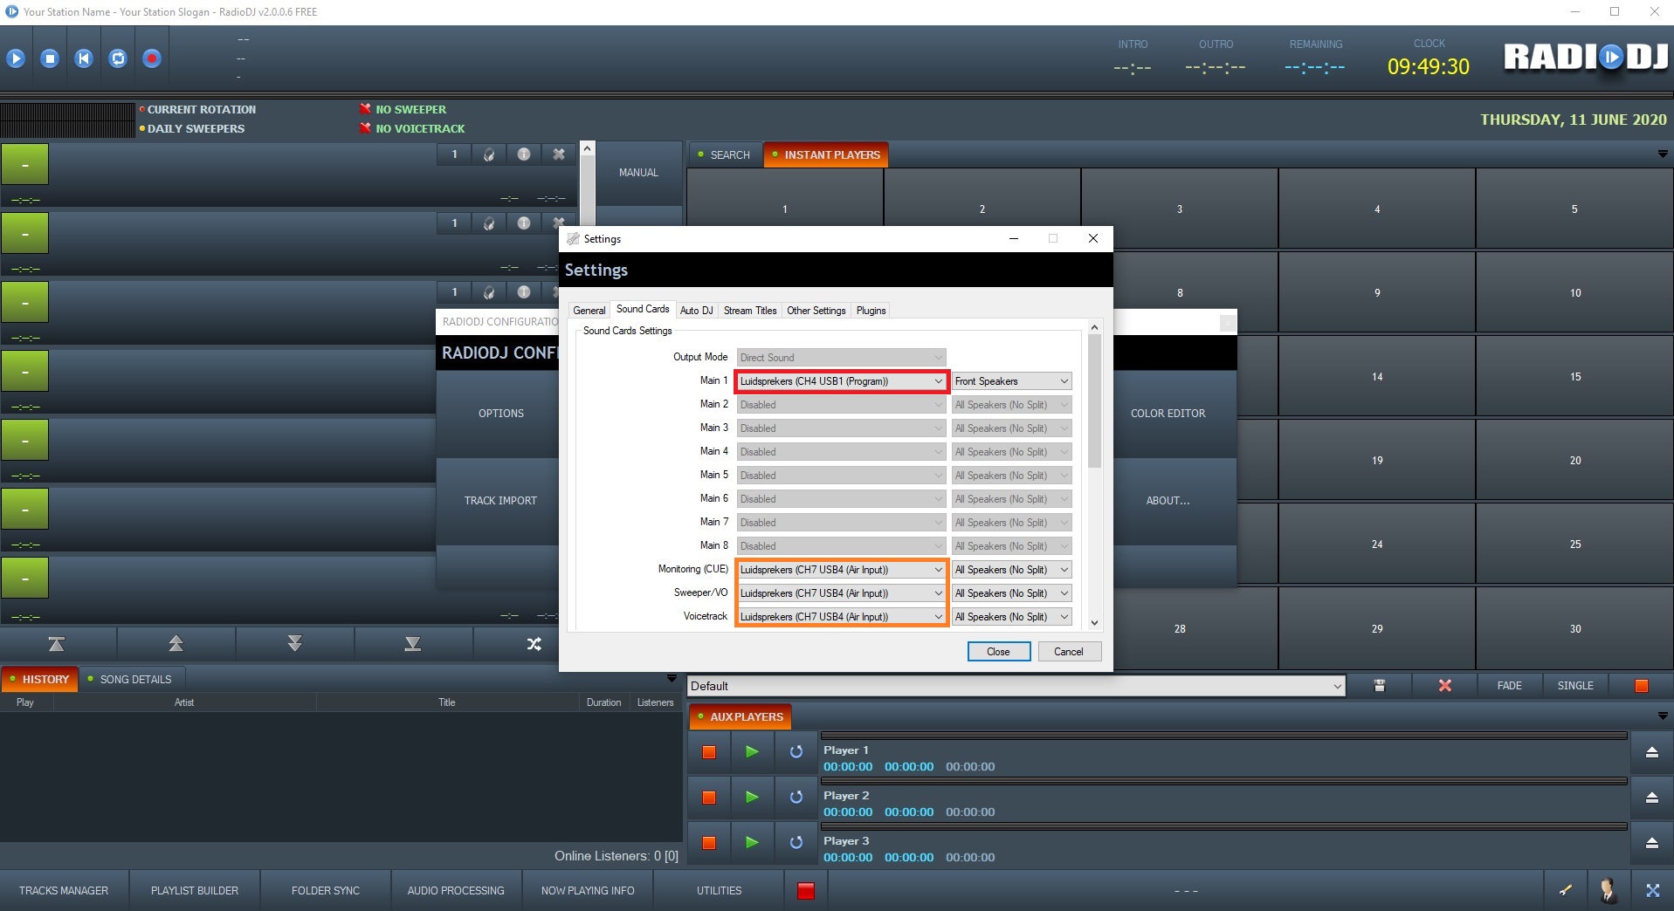
Task: Open the SONG DETAILS tab
Action: coord(134,679)
